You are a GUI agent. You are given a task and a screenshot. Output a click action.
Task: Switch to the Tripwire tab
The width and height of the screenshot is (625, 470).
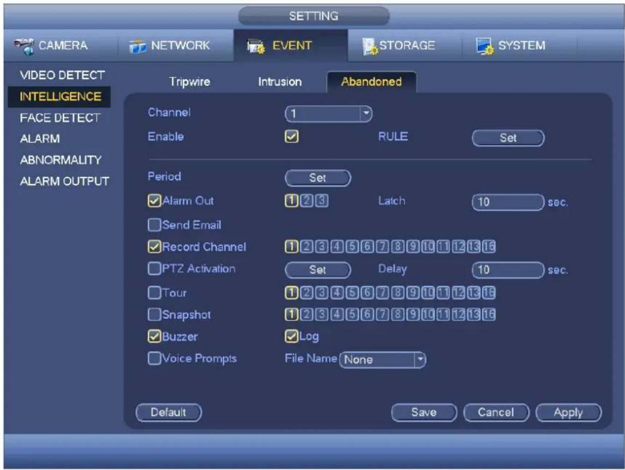189,82
